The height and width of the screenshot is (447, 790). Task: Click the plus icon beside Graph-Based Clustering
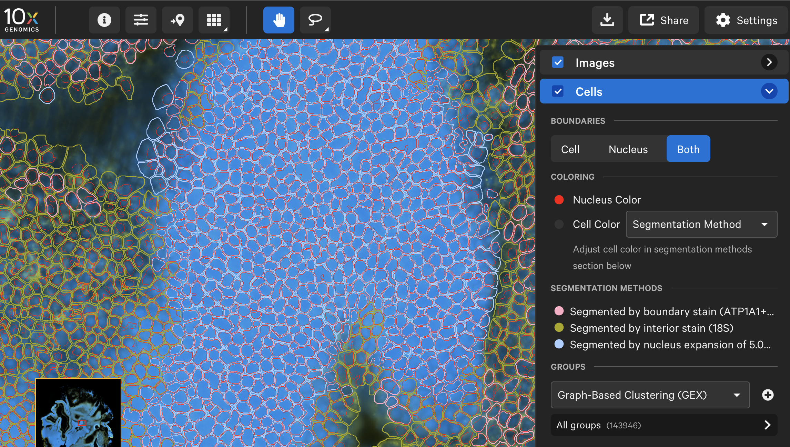pos(768,395)
